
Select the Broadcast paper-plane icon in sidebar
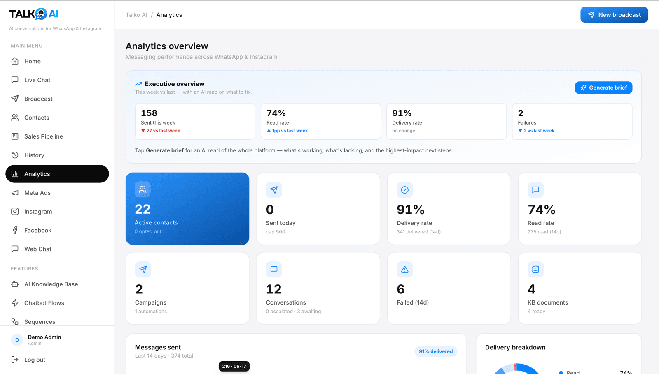[x=15, y=99]
